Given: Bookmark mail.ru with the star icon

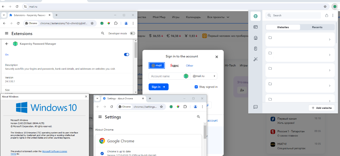Looking at the screenshot, I should [x=325, y=6].
